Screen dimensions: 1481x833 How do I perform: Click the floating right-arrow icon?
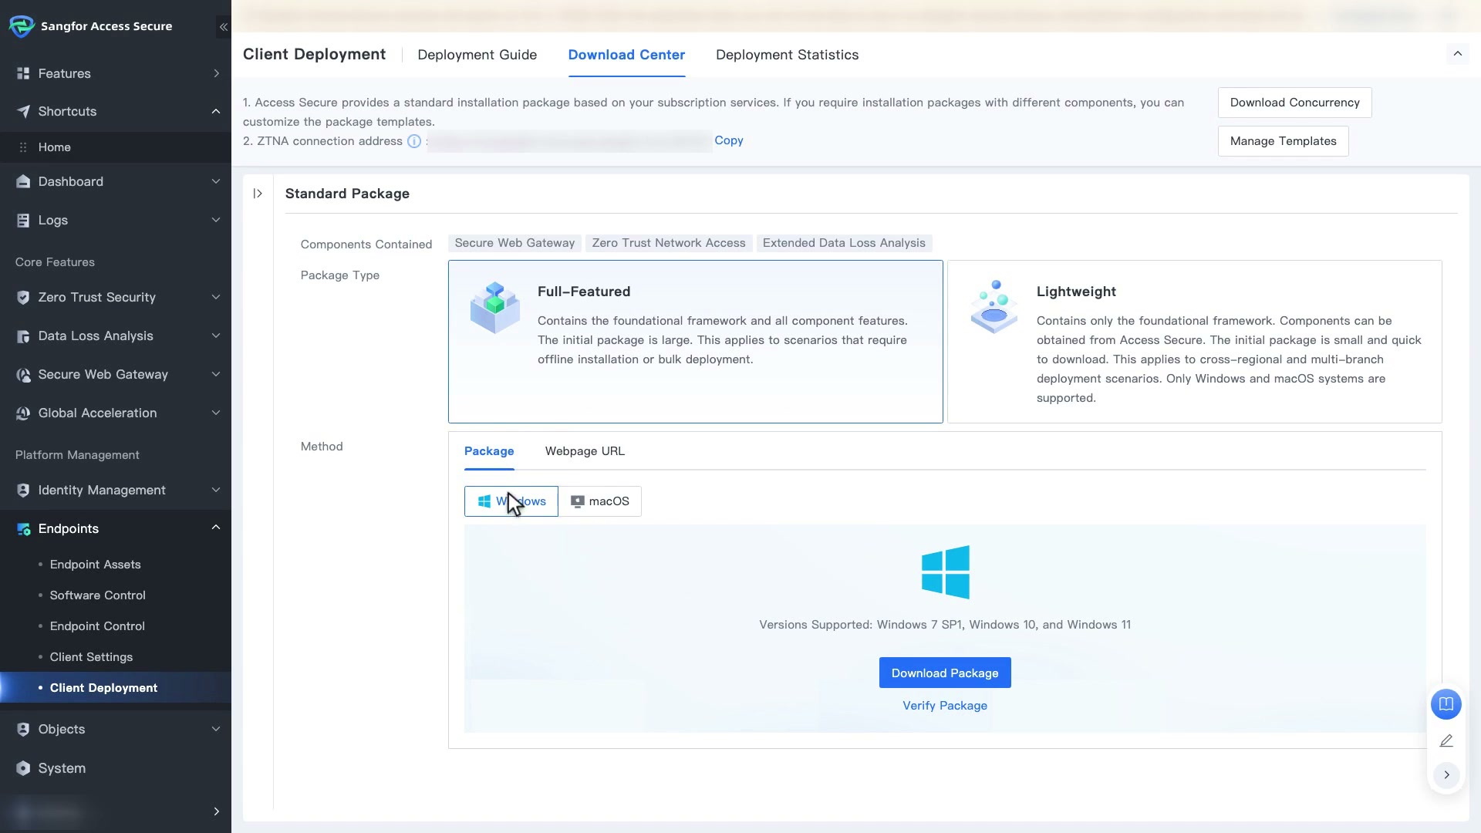point(1447,774)
